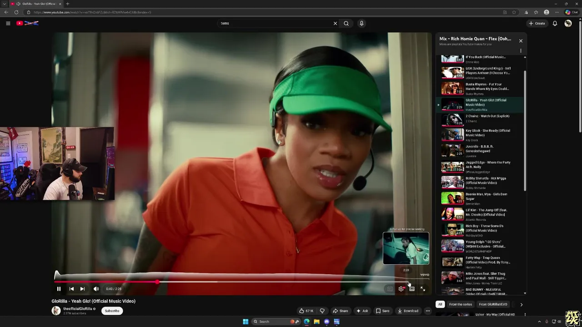Share this video
Viewport: 582px width, 327px height.
point(340,311)
